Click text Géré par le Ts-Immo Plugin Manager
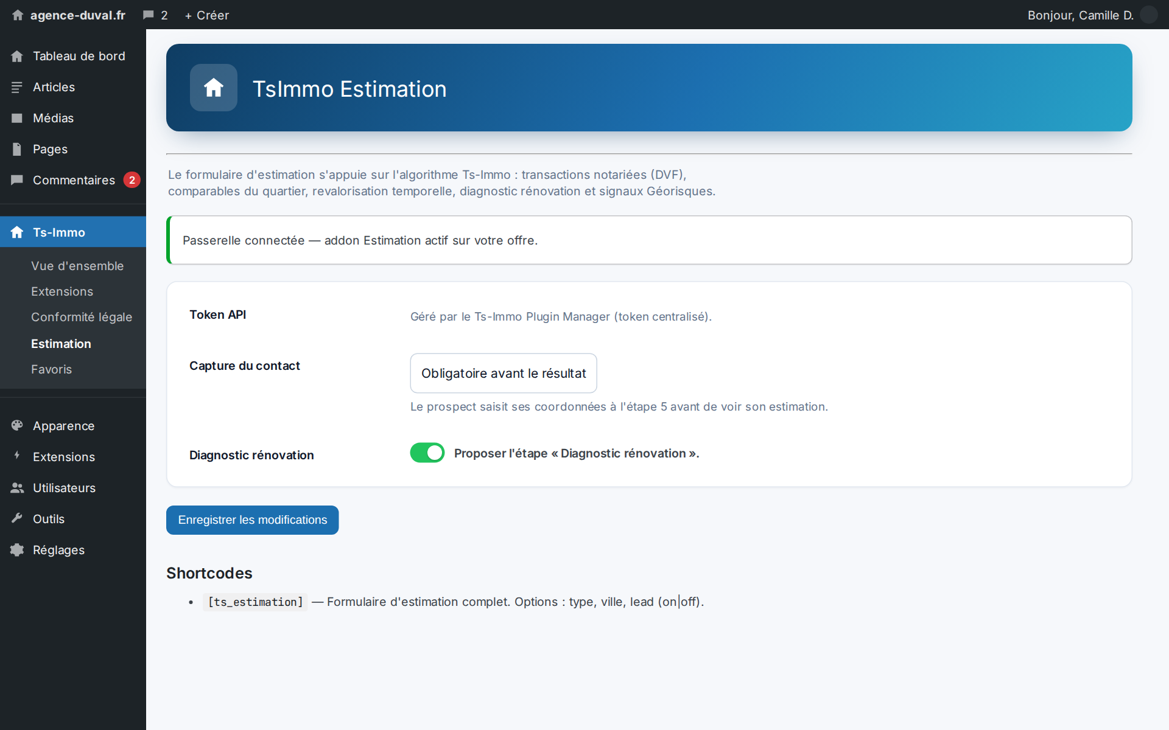The image size is (1169, 730). (x=561, y=316)
